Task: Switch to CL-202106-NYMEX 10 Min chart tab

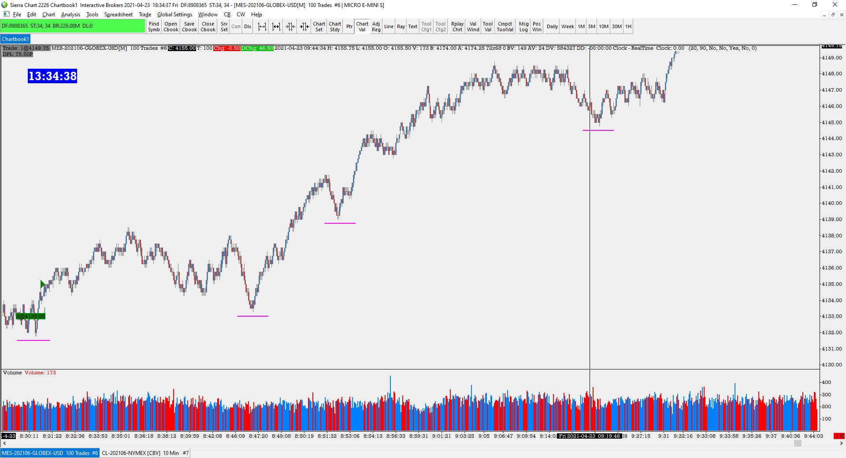Action: click(x=145, y=453)
